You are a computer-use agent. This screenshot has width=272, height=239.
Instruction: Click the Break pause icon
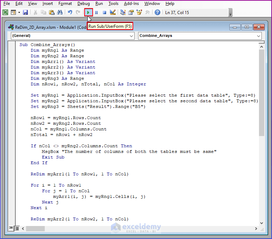pos(97,12)
